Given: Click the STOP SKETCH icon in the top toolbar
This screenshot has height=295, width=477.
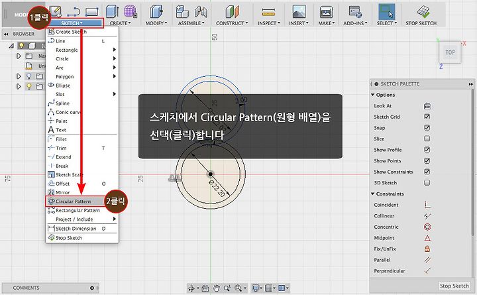Looking at the screenshot, I should click(x=423, y=12).
